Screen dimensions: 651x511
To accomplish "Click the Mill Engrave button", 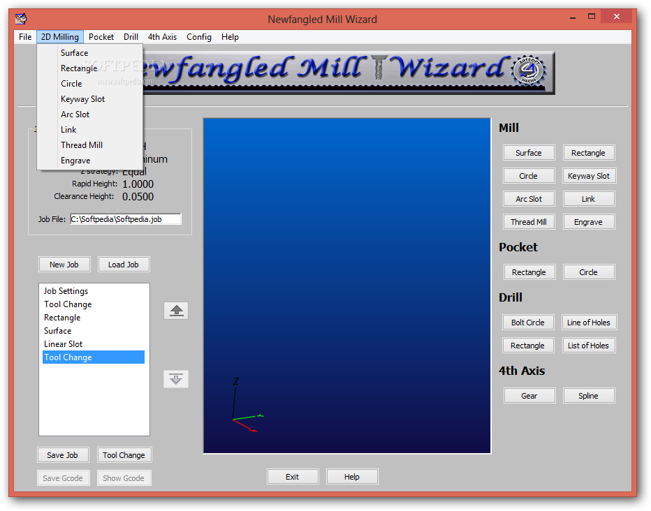I will pos(588,222).
